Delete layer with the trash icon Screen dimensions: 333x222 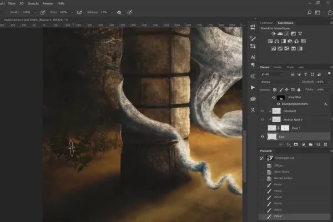(325, 144)
